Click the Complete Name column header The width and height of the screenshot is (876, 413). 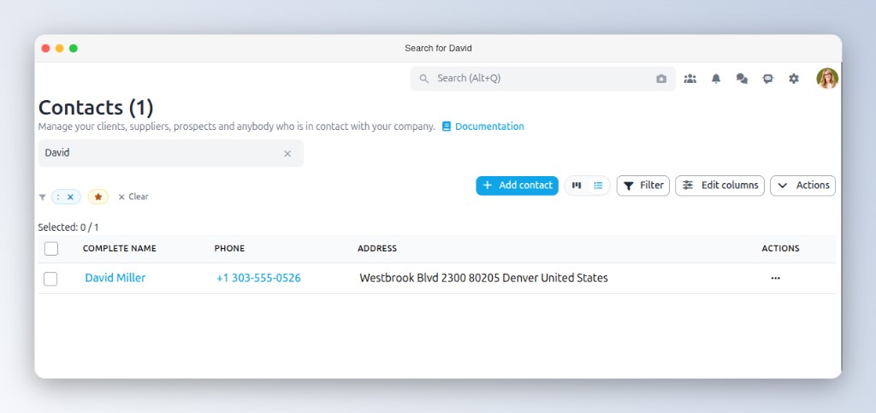tap(120, 248)
